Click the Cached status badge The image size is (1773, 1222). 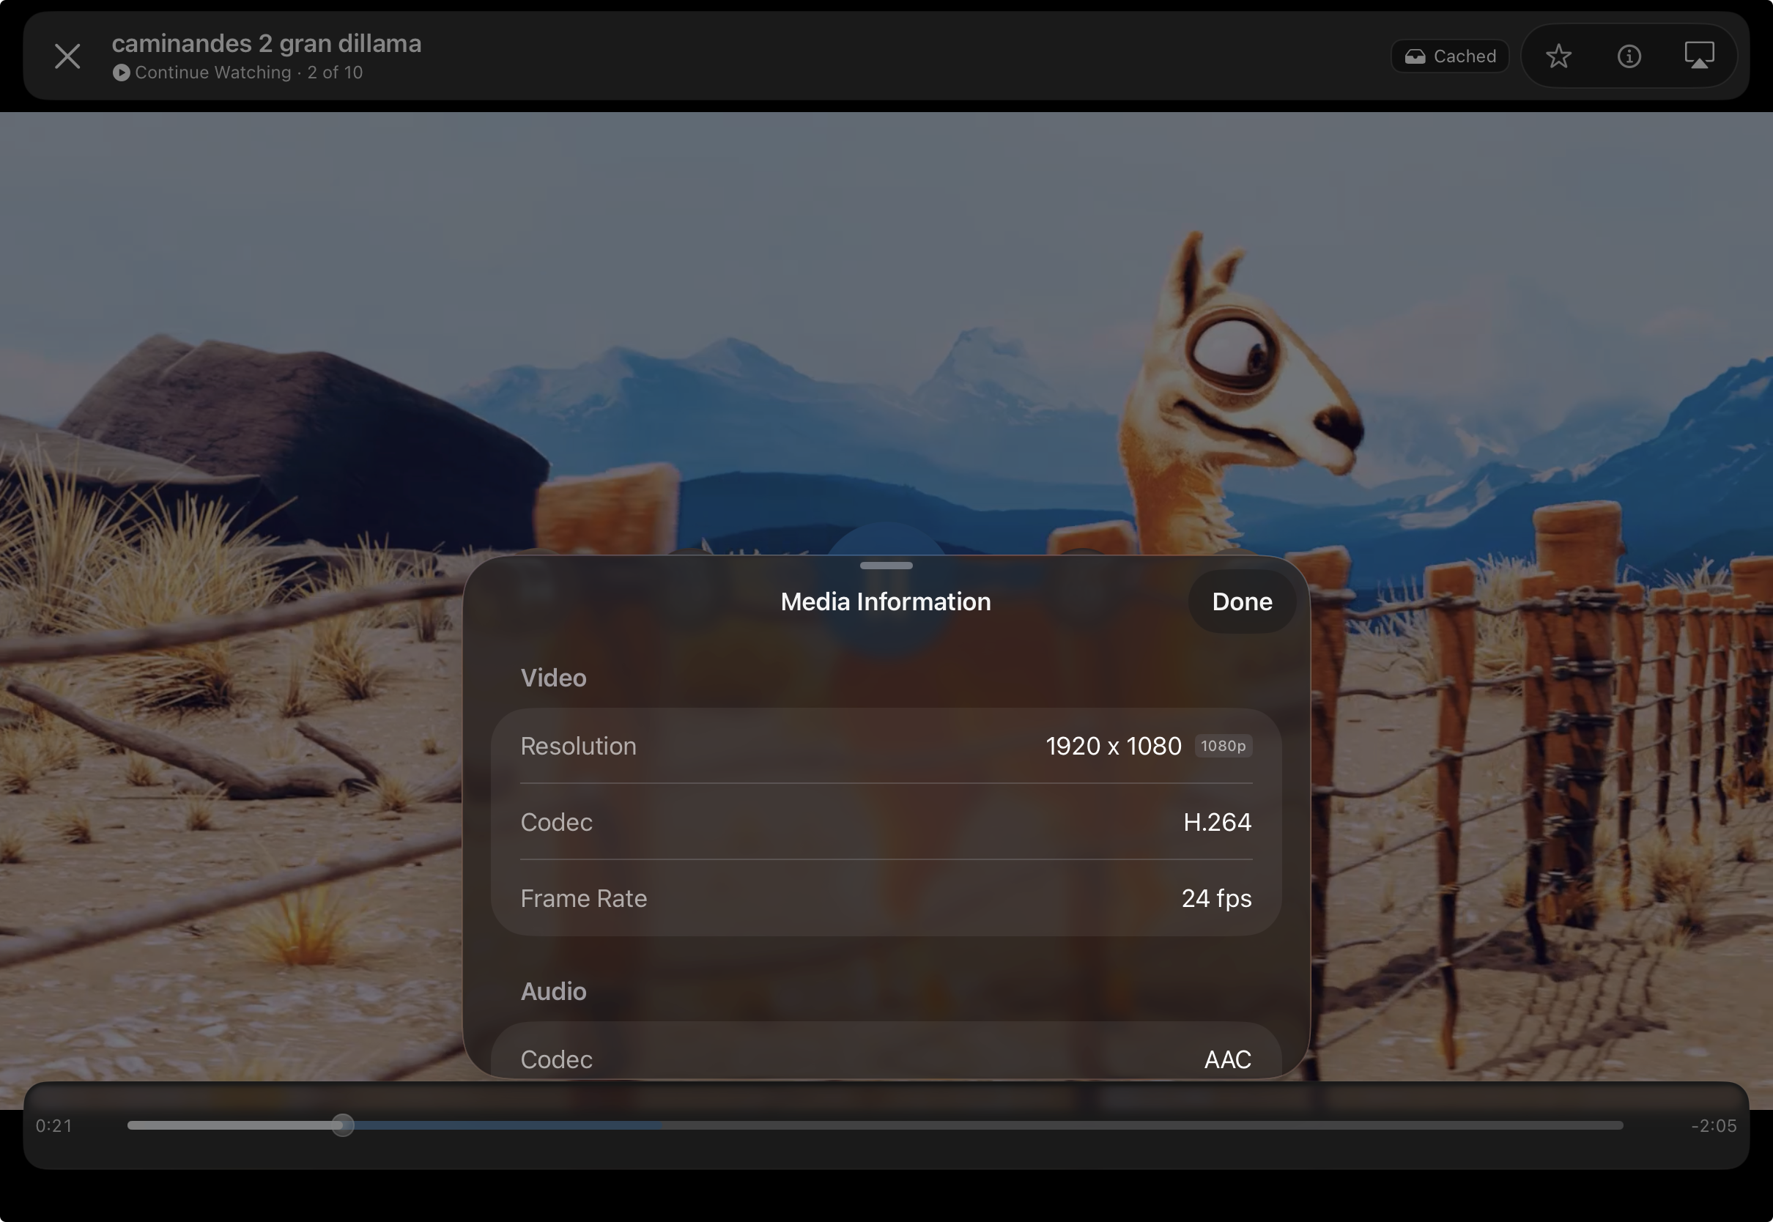point(1450,56)
